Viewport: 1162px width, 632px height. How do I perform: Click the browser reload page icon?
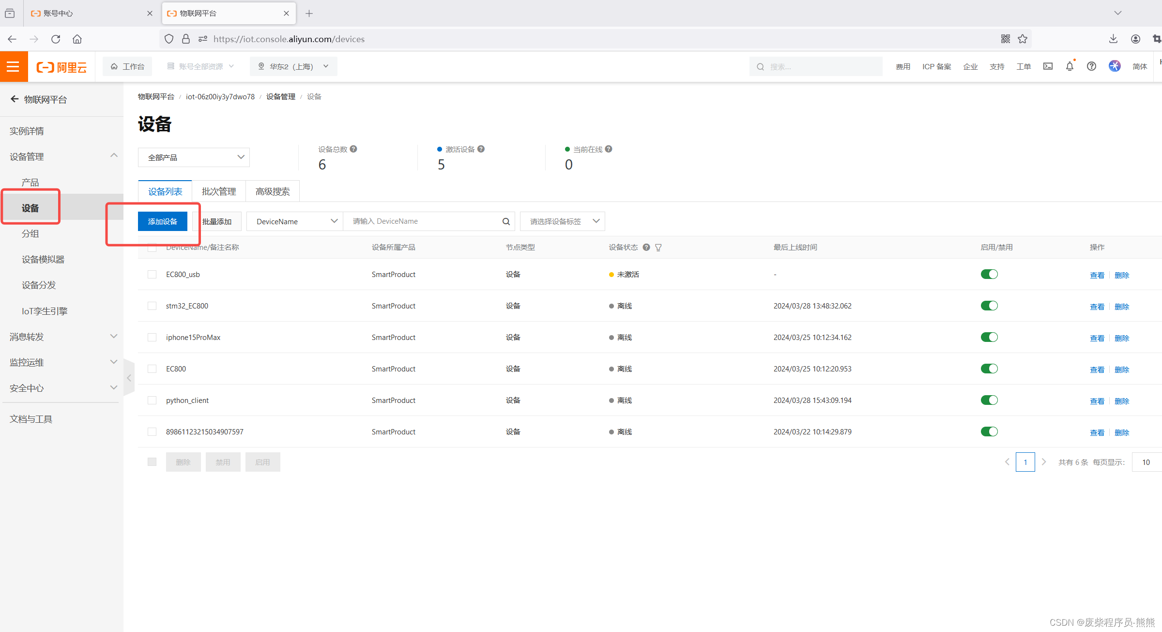(x=56, y=39)
